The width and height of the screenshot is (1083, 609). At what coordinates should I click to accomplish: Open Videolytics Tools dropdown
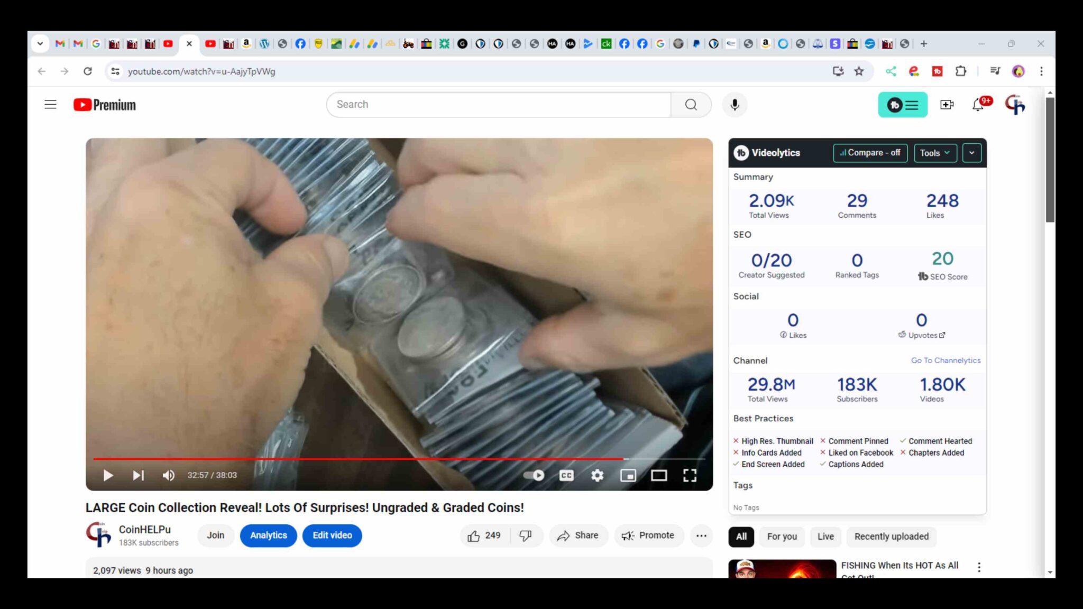coord(935,153)
